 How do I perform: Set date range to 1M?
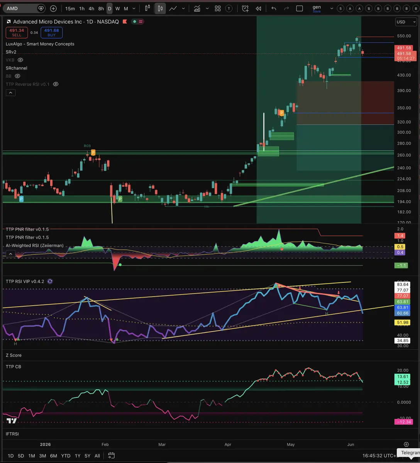(x=32, y=456)
